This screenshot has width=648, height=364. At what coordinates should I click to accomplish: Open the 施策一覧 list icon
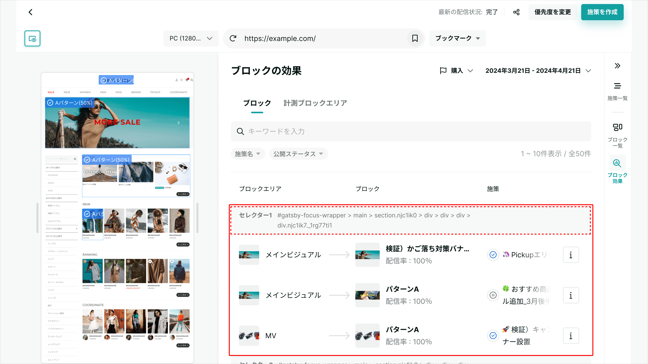tap(617, 86)
